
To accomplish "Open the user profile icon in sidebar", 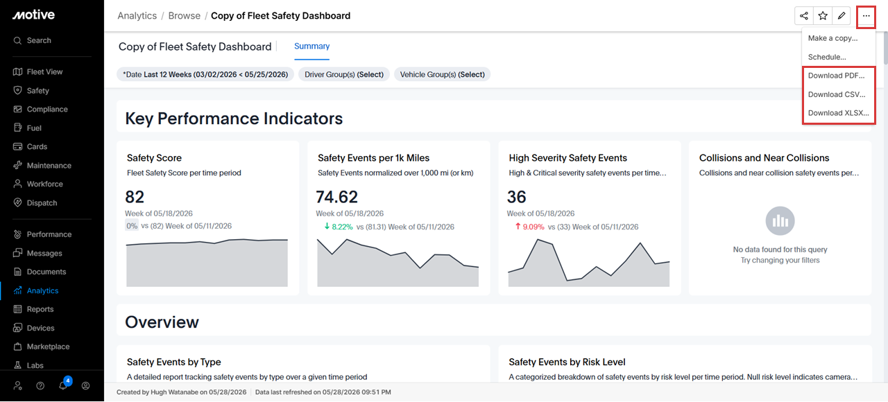I will click(x=86, y=385).
